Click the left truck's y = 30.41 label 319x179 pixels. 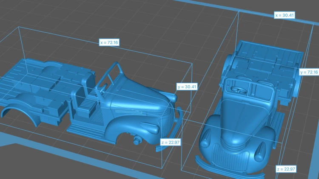187,87
